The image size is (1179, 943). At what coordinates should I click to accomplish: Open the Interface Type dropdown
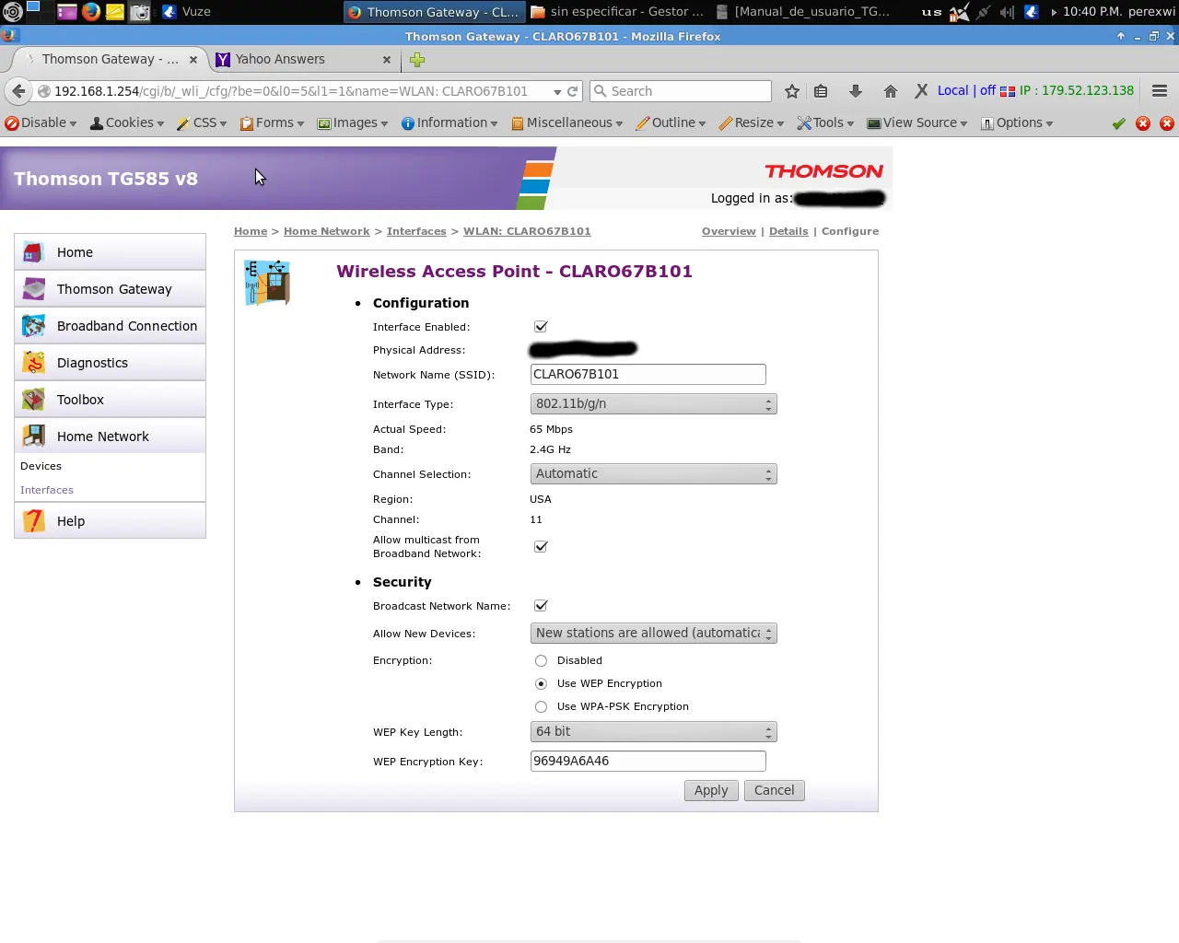pos(654,404)
